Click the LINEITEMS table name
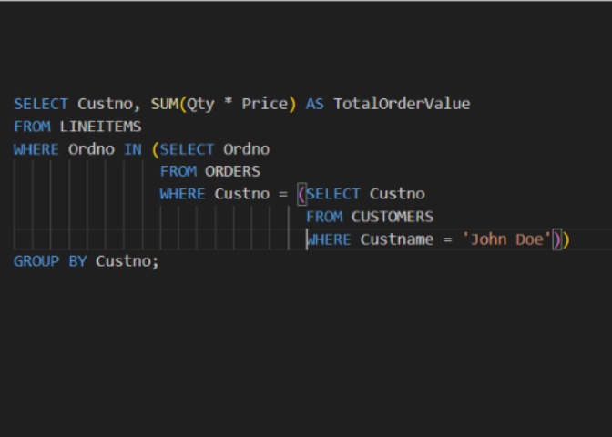The image size is (612, 437). point(100,127)
